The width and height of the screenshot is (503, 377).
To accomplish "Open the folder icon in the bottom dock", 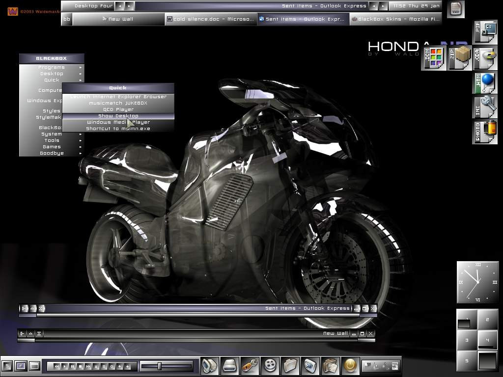I will tap(290, 365).
